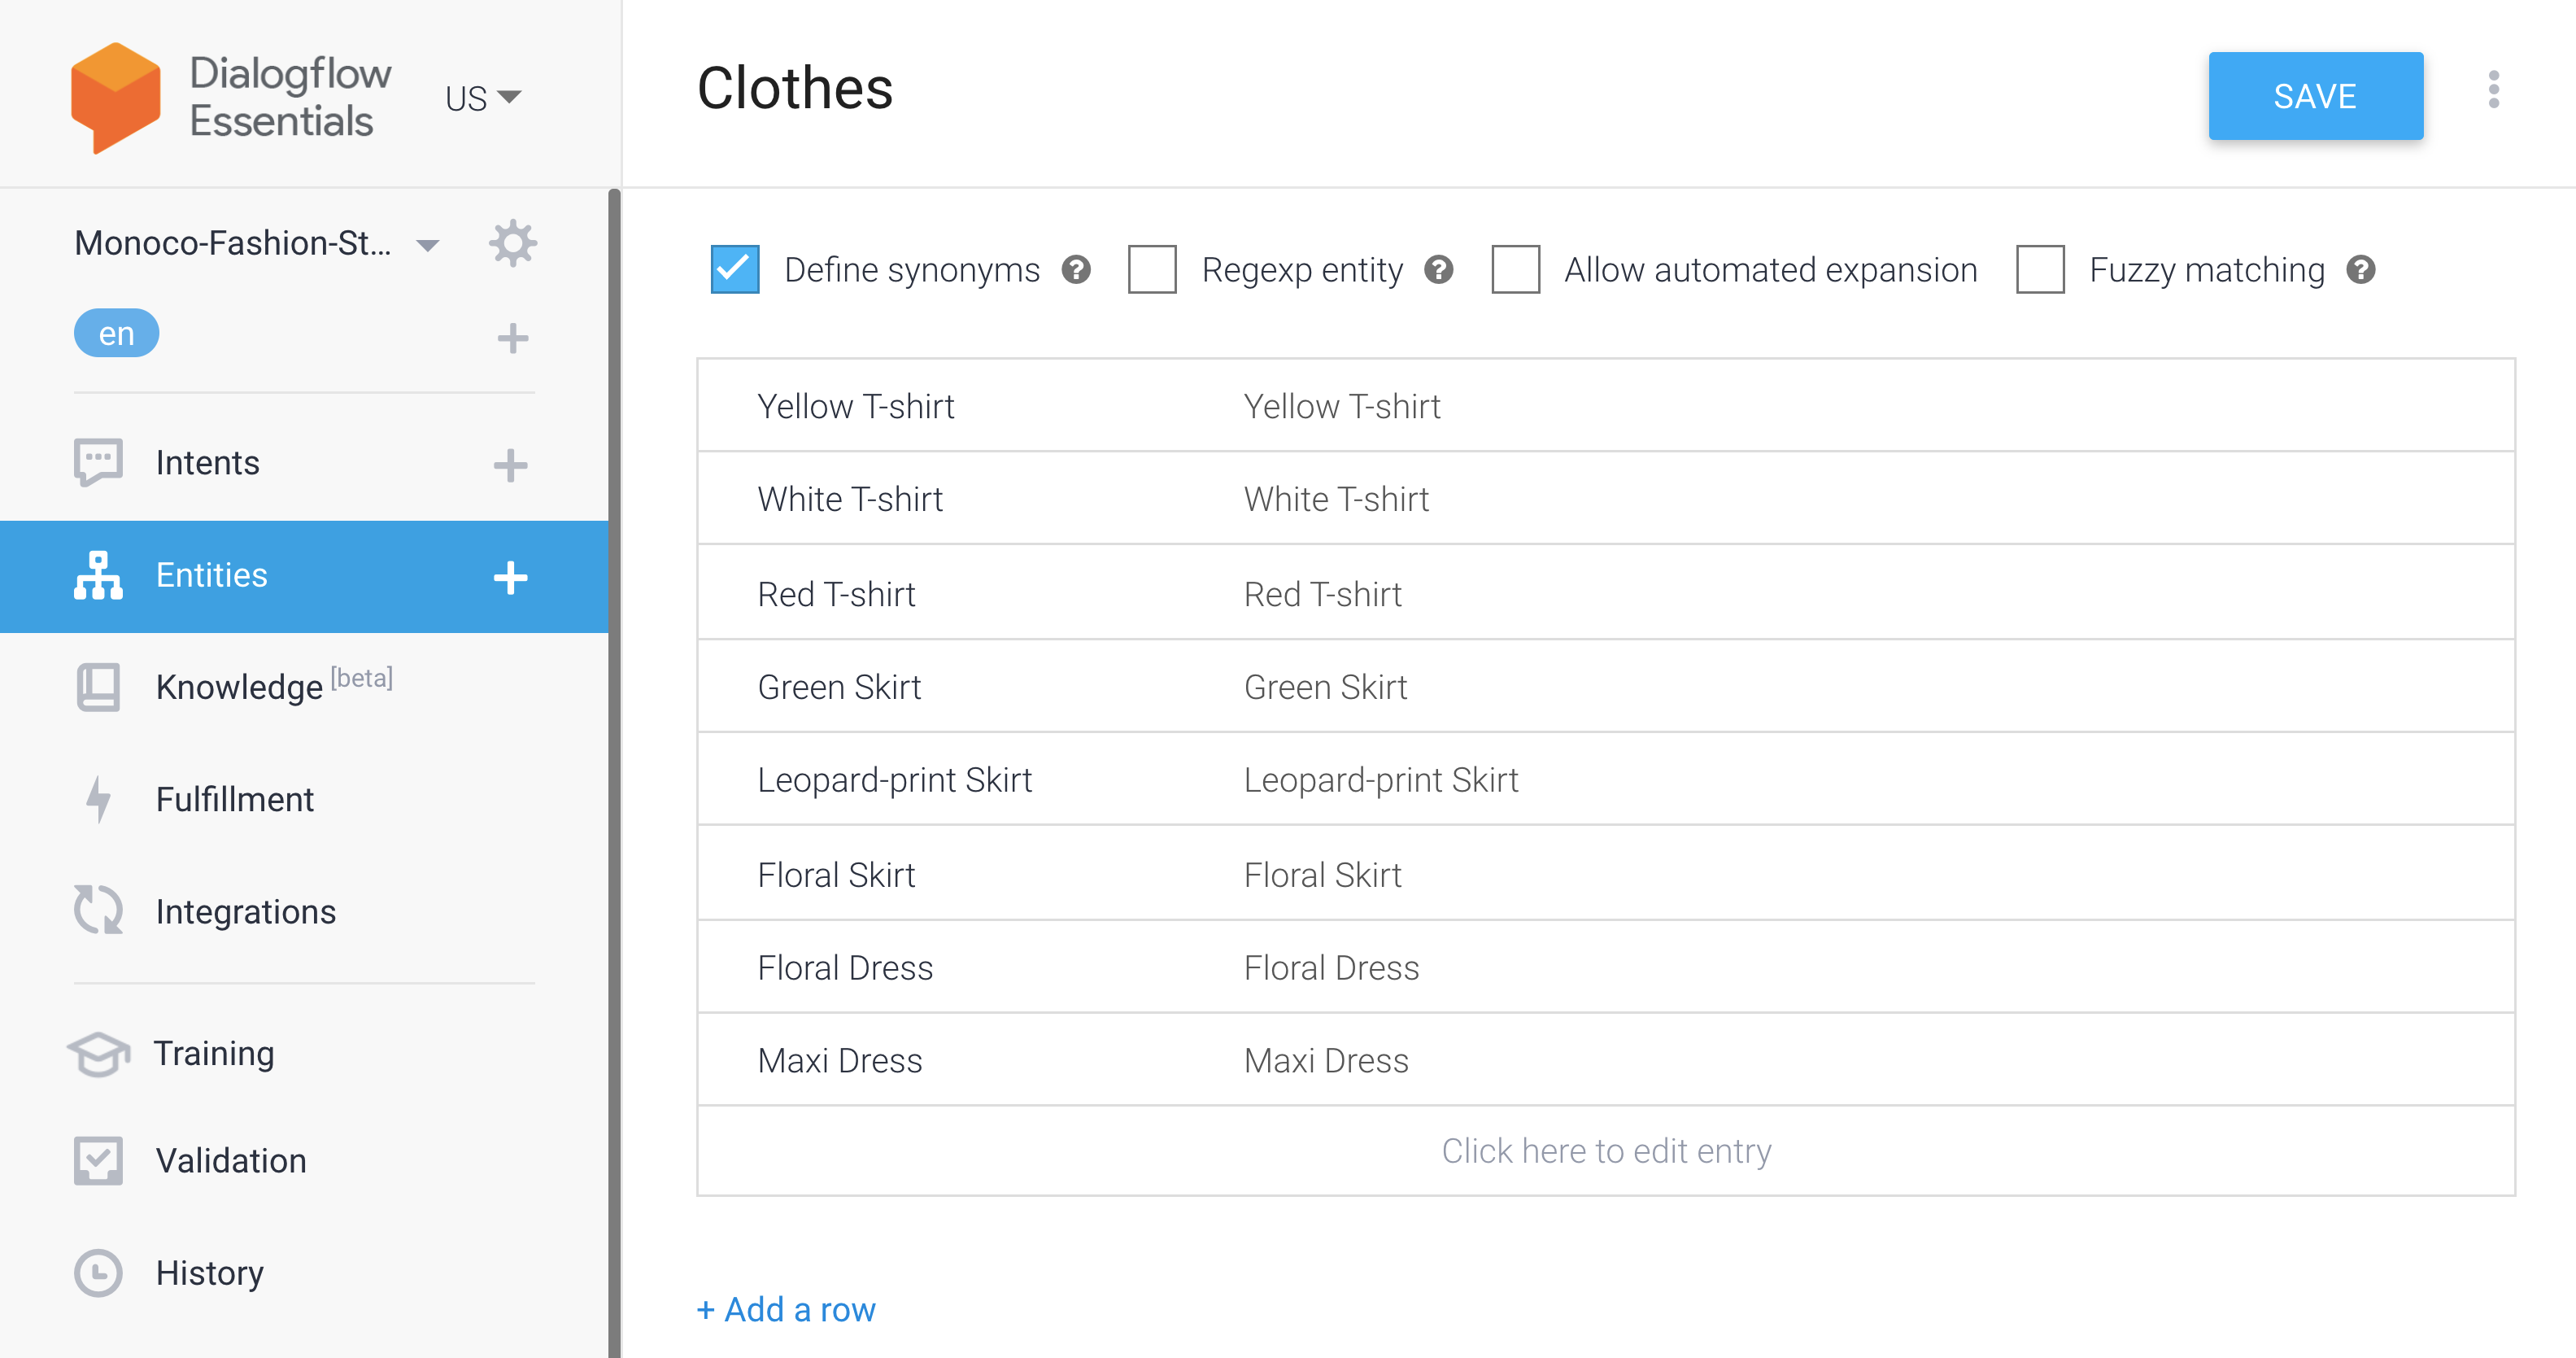Enable Allow automated expansion checkbox

[1515, 269]
